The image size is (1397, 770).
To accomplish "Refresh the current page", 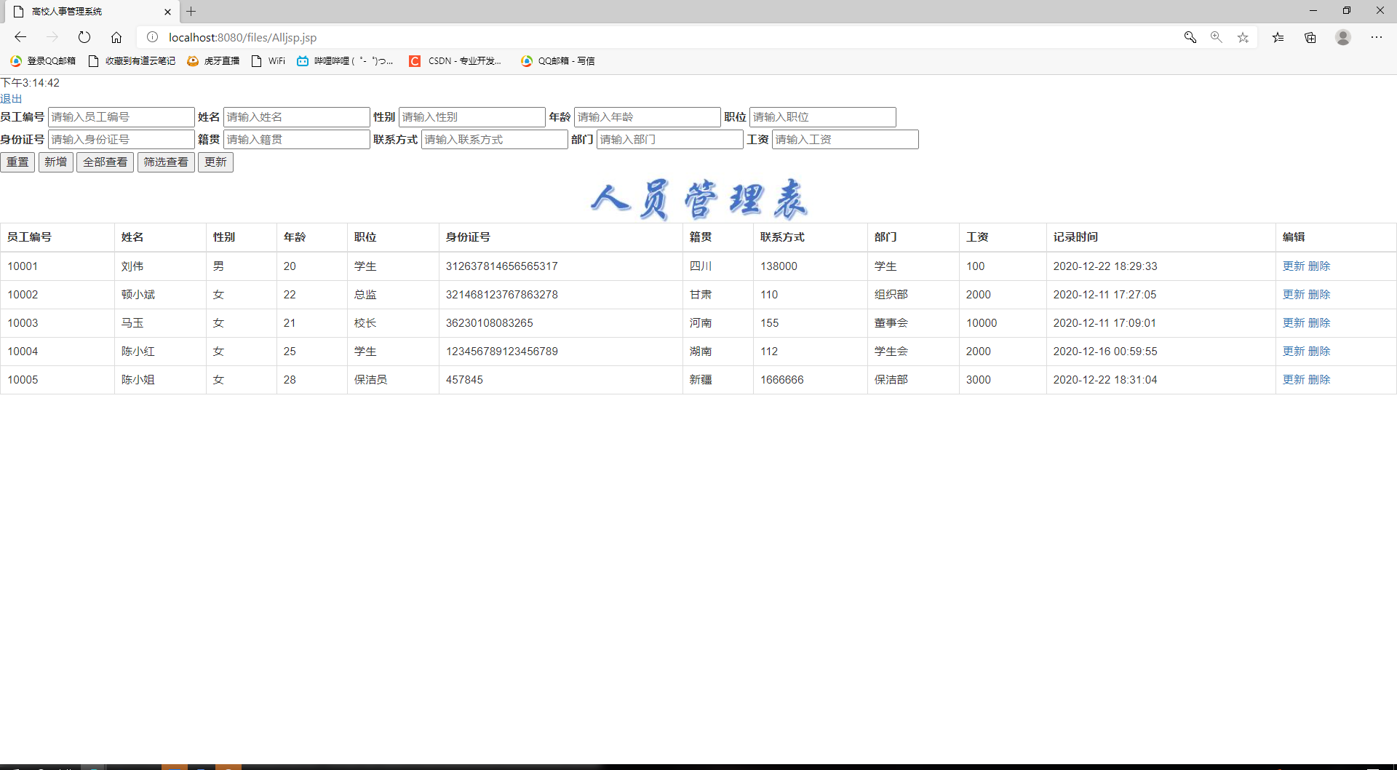I will tap(84, 37).
